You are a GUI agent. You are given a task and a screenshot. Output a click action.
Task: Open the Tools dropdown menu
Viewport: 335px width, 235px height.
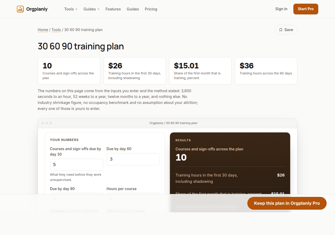coord(71,9)
